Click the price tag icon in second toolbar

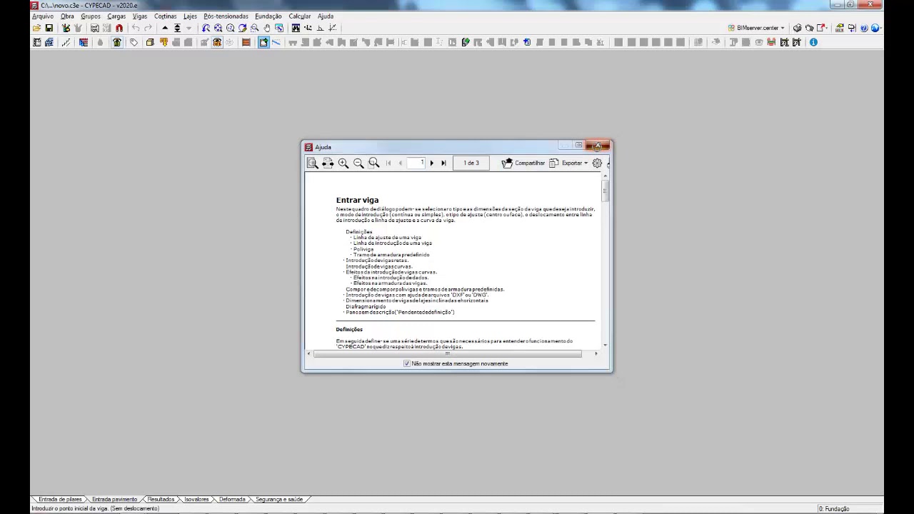tap(134, 42)
